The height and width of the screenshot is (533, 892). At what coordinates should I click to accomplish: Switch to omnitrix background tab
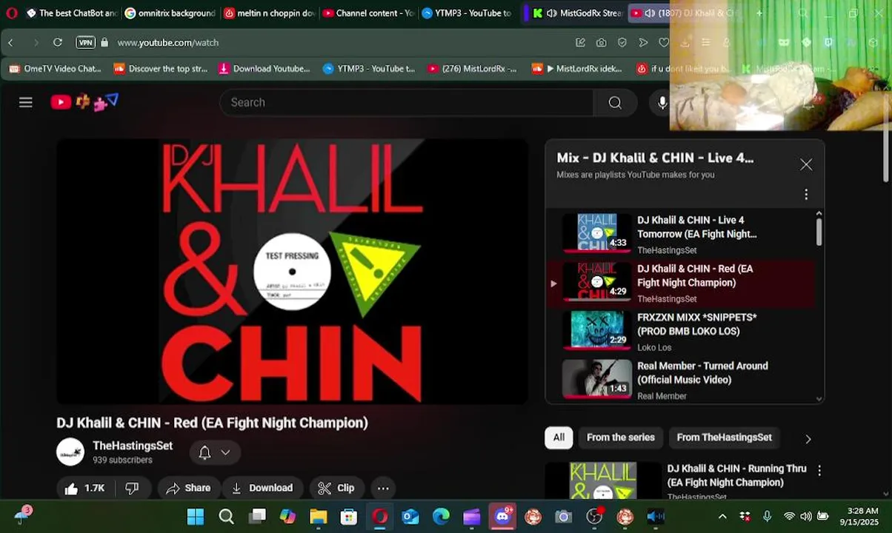point(170,13)
